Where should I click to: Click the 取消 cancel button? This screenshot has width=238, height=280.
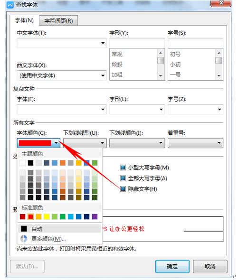[x=210, y=266]
